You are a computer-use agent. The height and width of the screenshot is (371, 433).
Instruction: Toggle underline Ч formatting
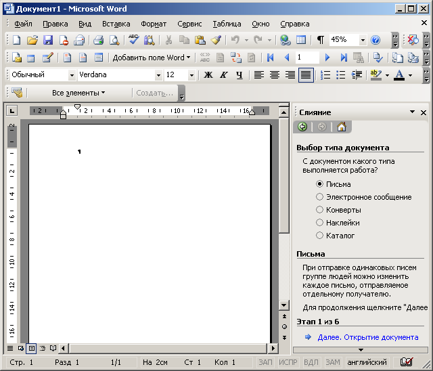240,75
